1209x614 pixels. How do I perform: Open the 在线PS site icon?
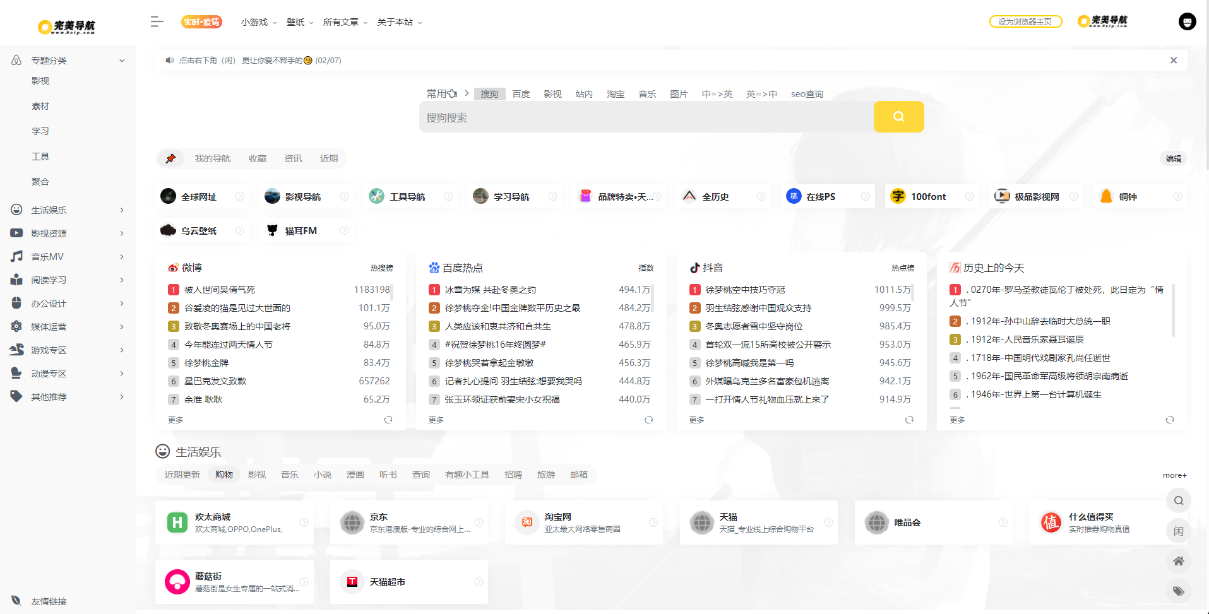pos(794,196)
